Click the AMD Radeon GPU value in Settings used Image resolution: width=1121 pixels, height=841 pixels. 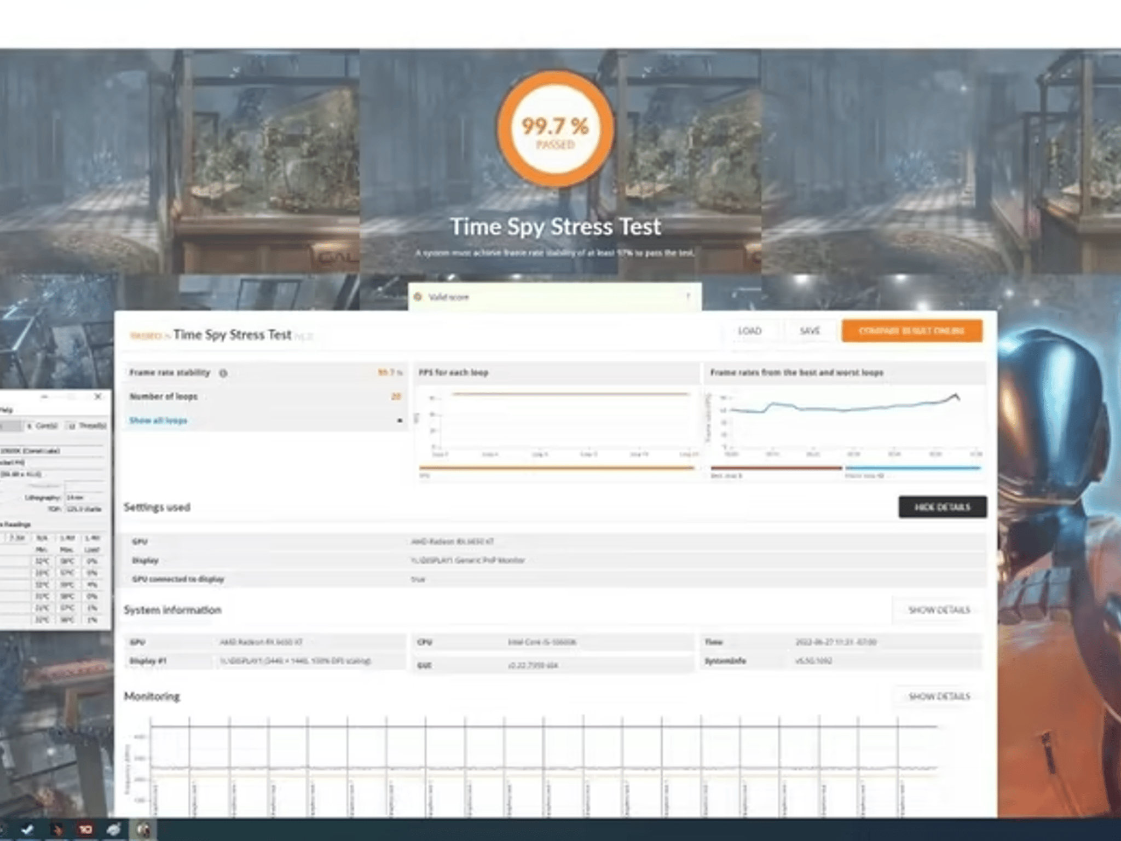point(453,542)
